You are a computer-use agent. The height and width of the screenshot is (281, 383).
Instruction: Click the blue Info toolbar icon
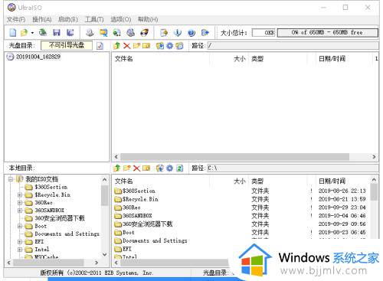pyautogui.click(x=178, y=33)
